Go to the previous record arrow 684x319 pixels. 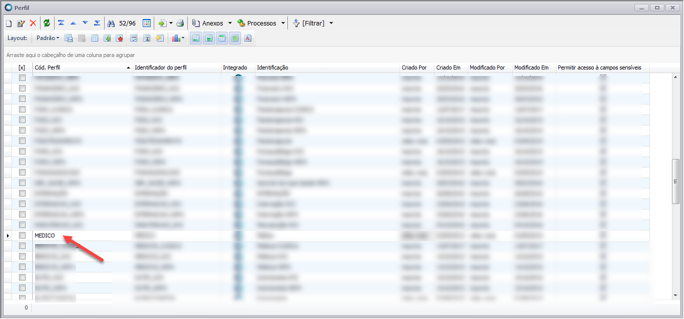tap(73, 23)
